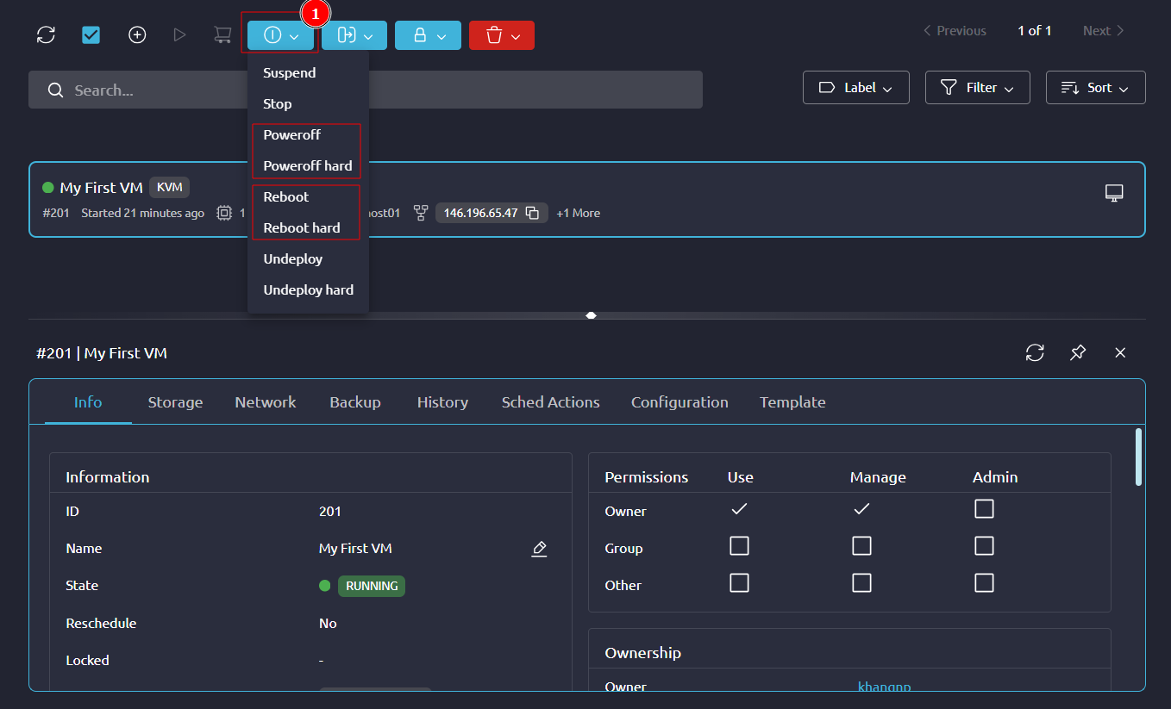The width and height of the screenshot is (1171, 709).
Task: Click the +1 More link on VM card
Action: click(578, 213)
